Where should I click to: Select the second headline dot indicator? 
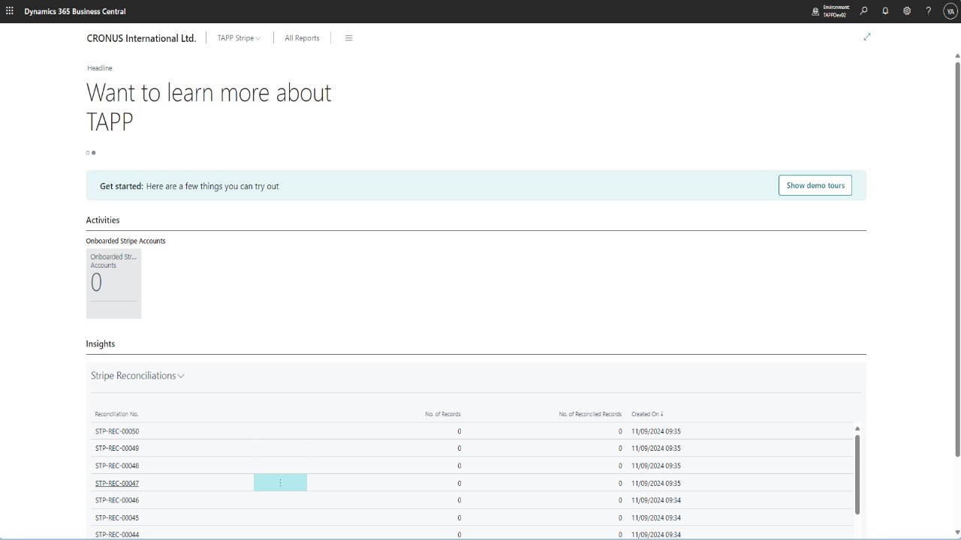point(94,153)
